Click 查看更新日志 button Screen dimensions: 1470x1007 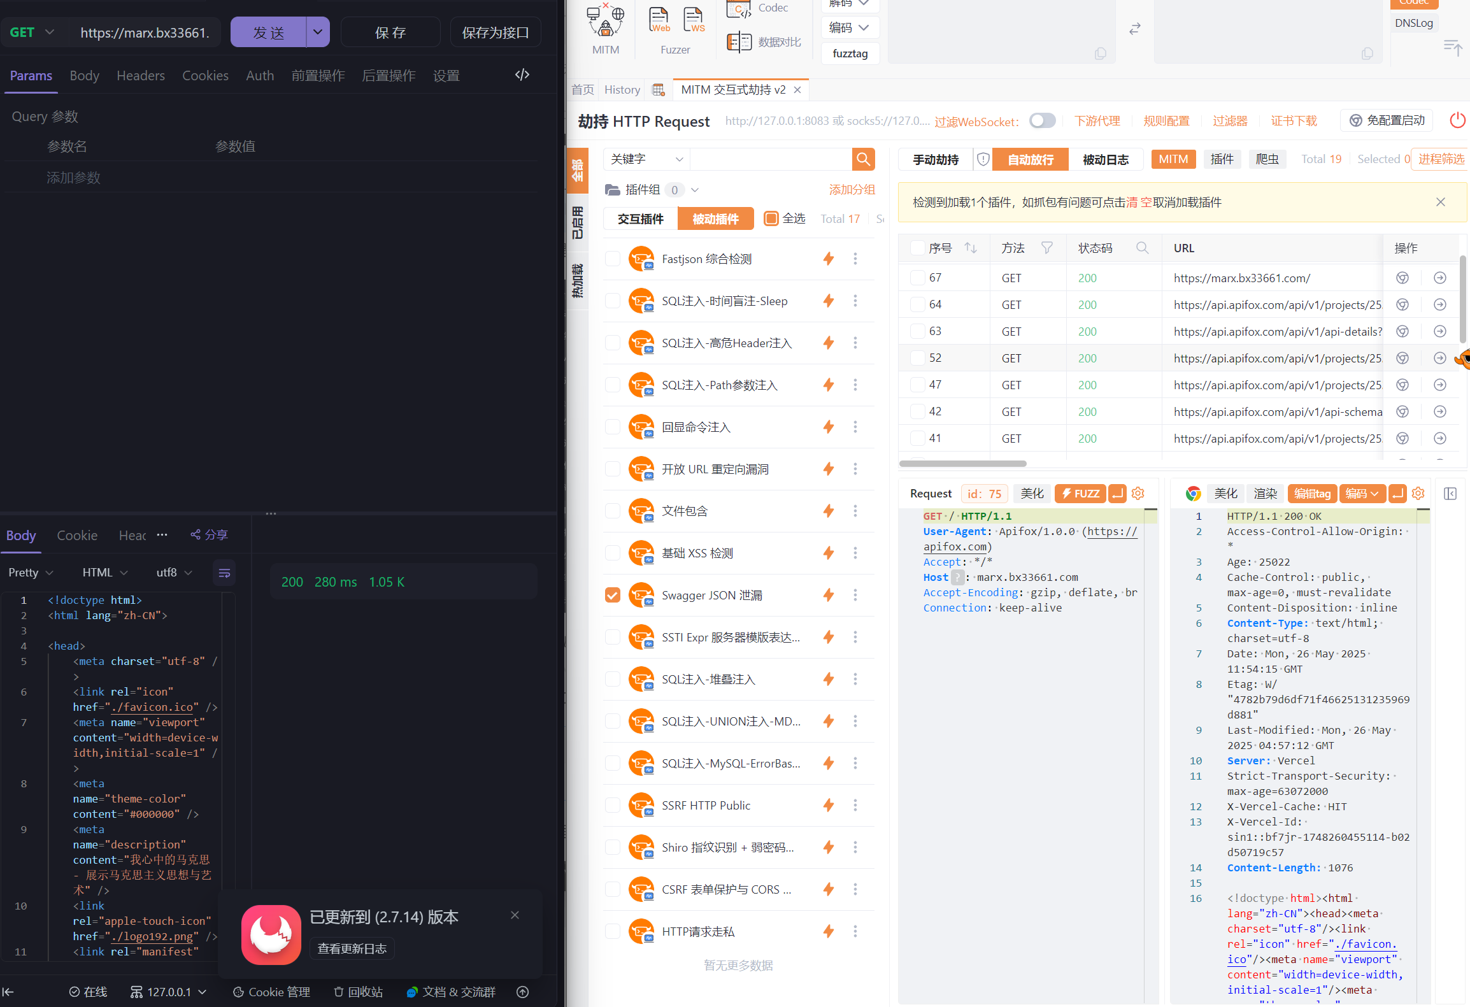pos(352,948)
